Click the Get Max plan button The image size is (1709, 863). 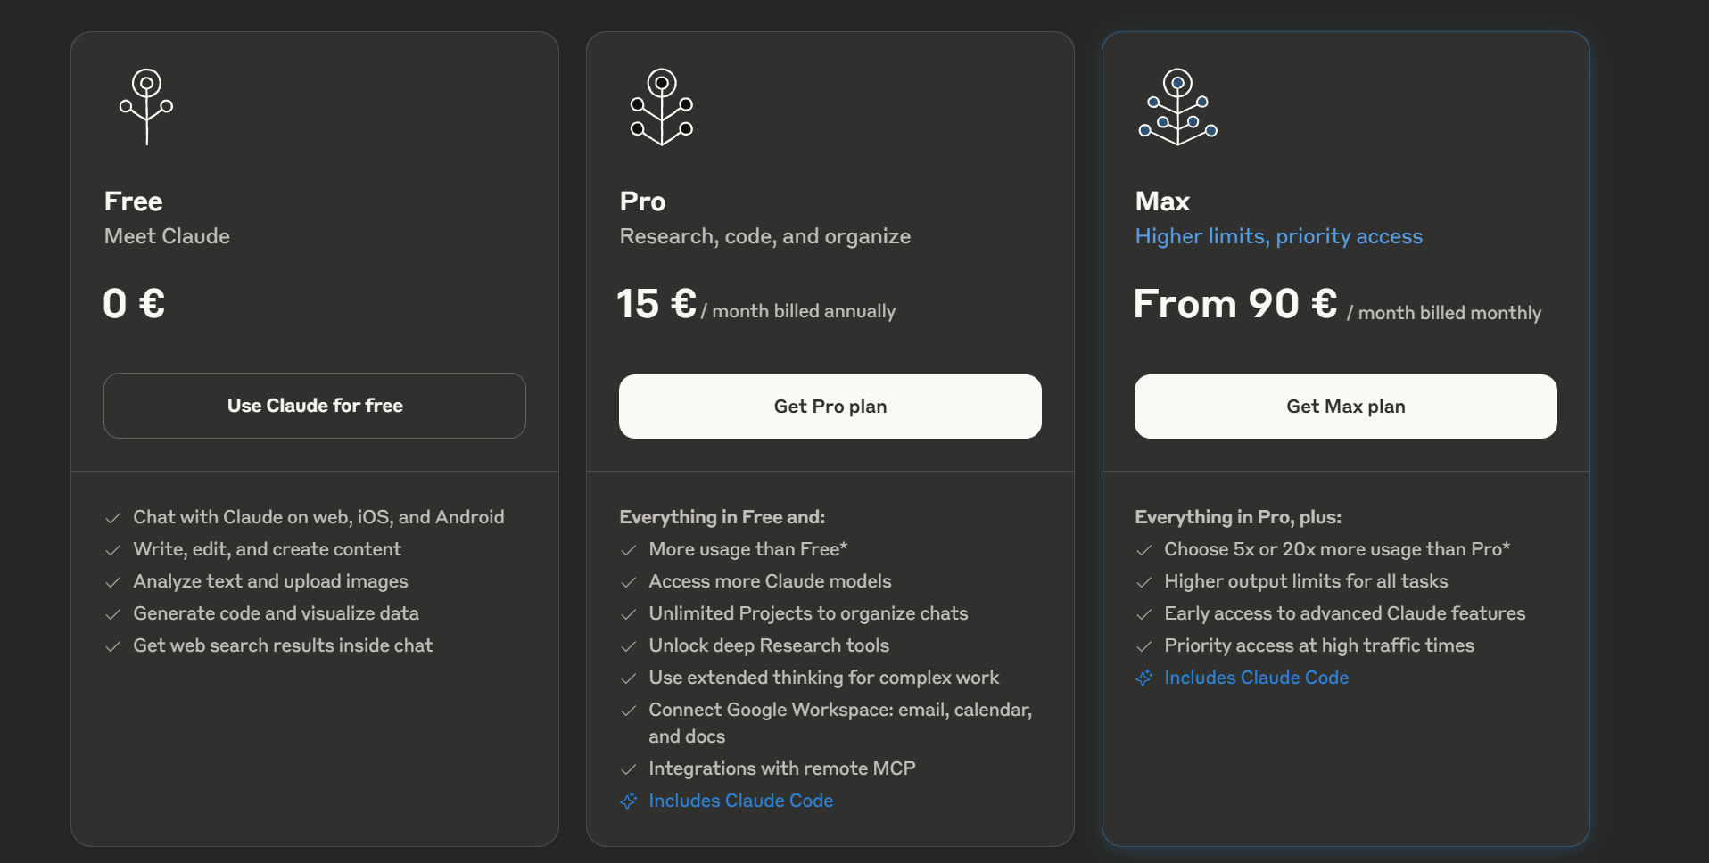click(1346, 407)
